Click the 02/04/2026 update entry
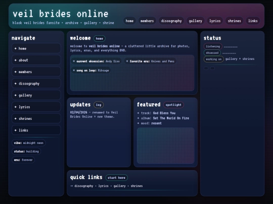The height and width of the screenshot is (204, 273). coord(94,114)
